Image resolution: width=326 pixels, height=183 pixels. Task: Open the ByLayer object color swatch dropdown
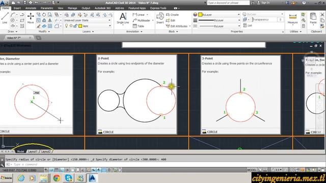click(219, 15)
